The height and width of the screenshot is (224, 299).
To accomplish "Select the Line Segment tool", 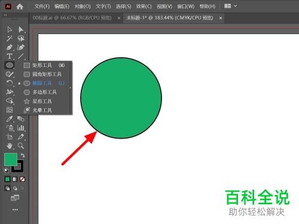I will pos(21,56).
